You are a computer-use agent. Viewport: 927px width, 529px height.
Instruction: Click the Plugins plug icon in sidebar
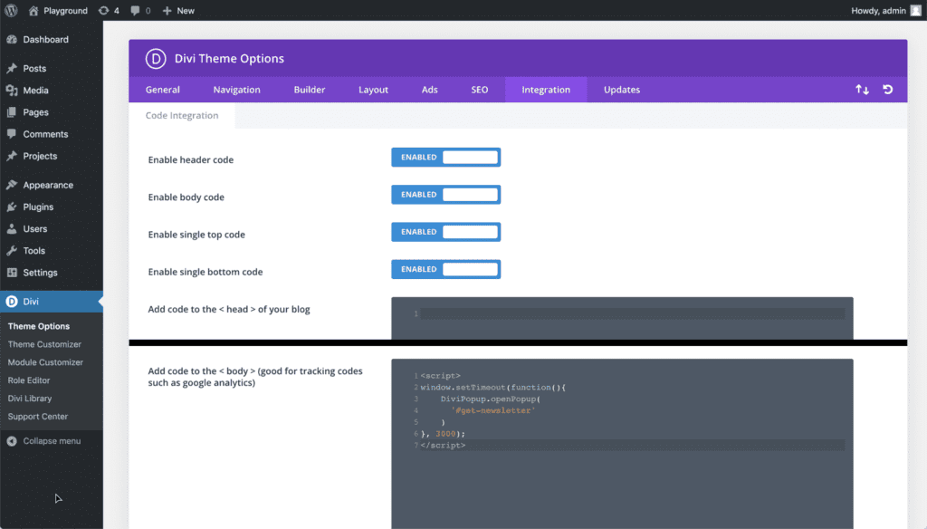pos(12,207)
